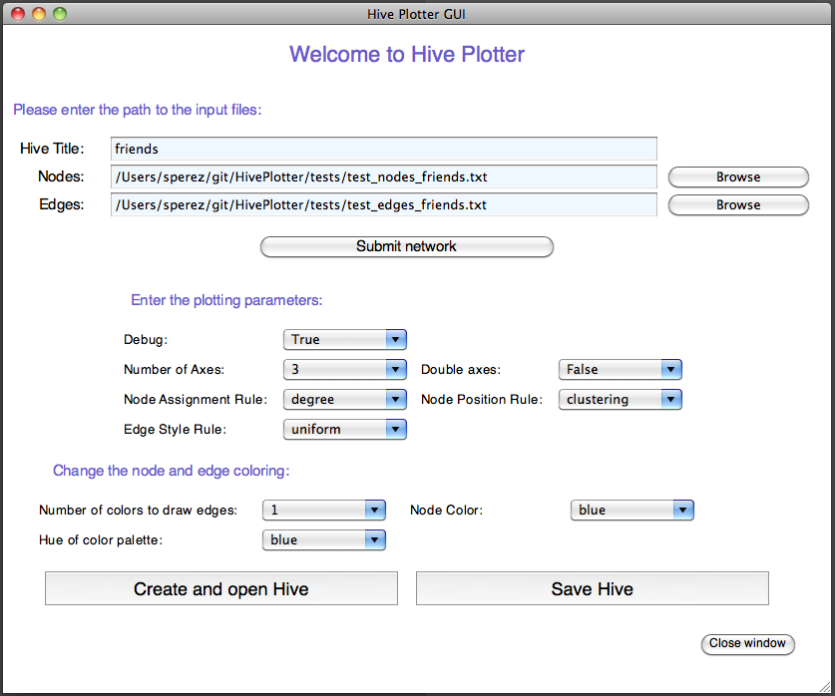Viewport: 835px width, 696px height.
Task: Browse for the Nodes file
Action: 738,177
